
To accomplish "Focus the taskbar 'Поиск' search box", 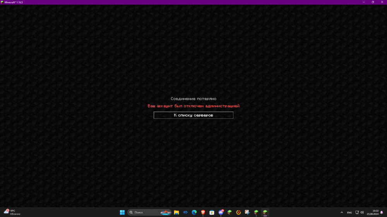I will click(149, 212).
